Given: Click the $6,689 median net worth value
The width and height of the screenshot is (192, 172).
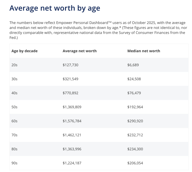Looking at the screenshot, I should click(133, 65).
